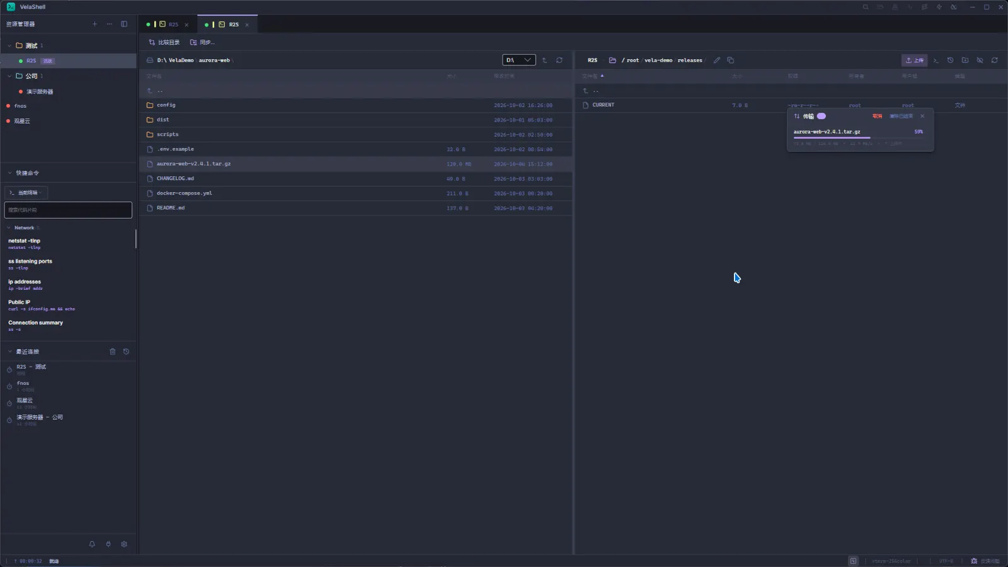Switch to the first R2S tab
The image size is (1008, 567).
click(x=168, y=25)
